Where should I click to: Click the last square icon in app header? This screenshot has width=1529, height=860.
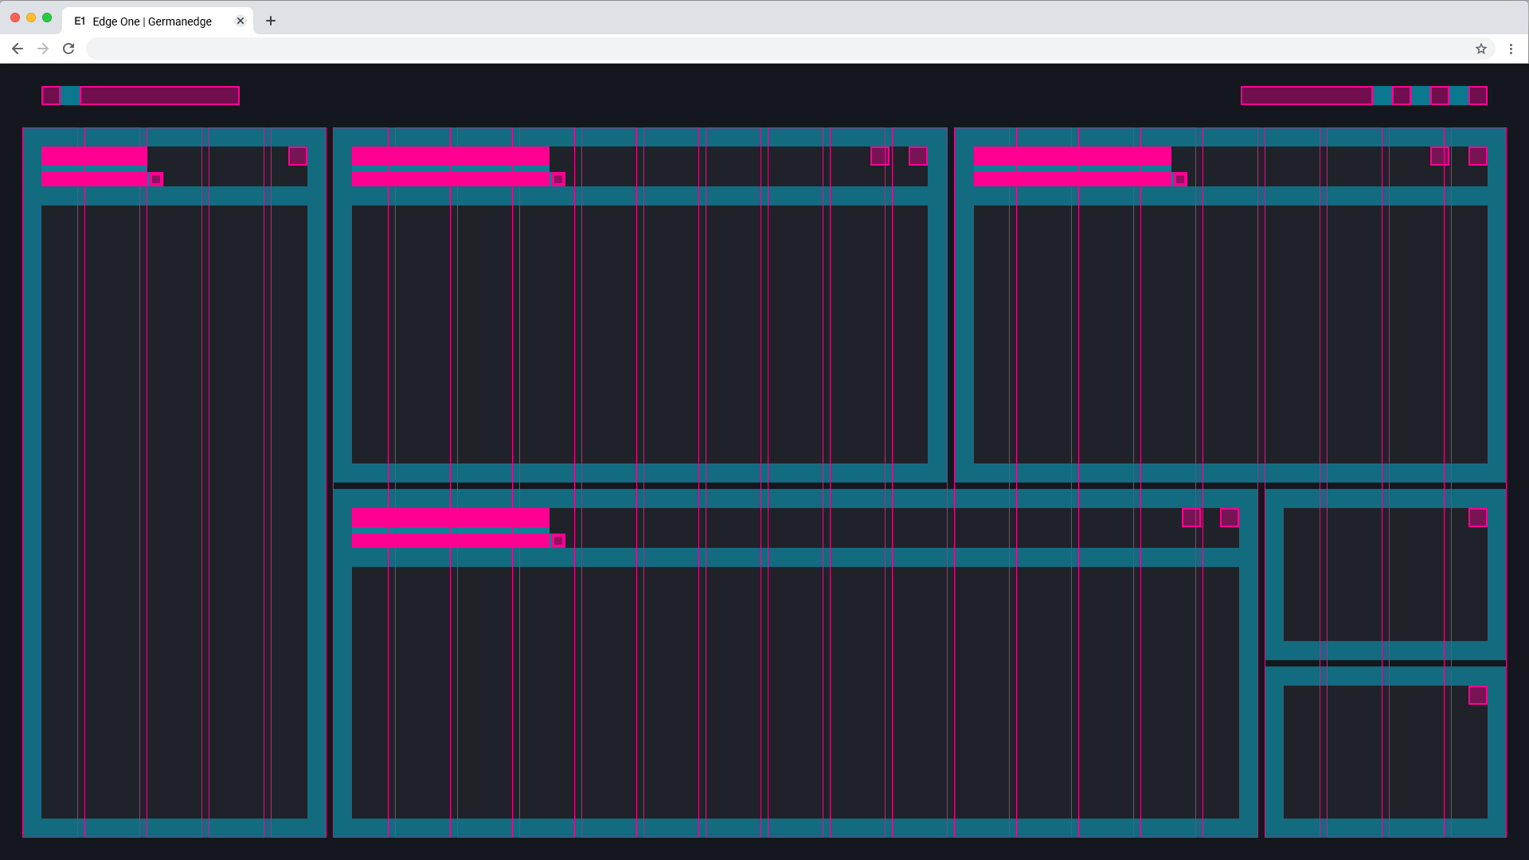pyautogui.click(x=1478, y=96)
